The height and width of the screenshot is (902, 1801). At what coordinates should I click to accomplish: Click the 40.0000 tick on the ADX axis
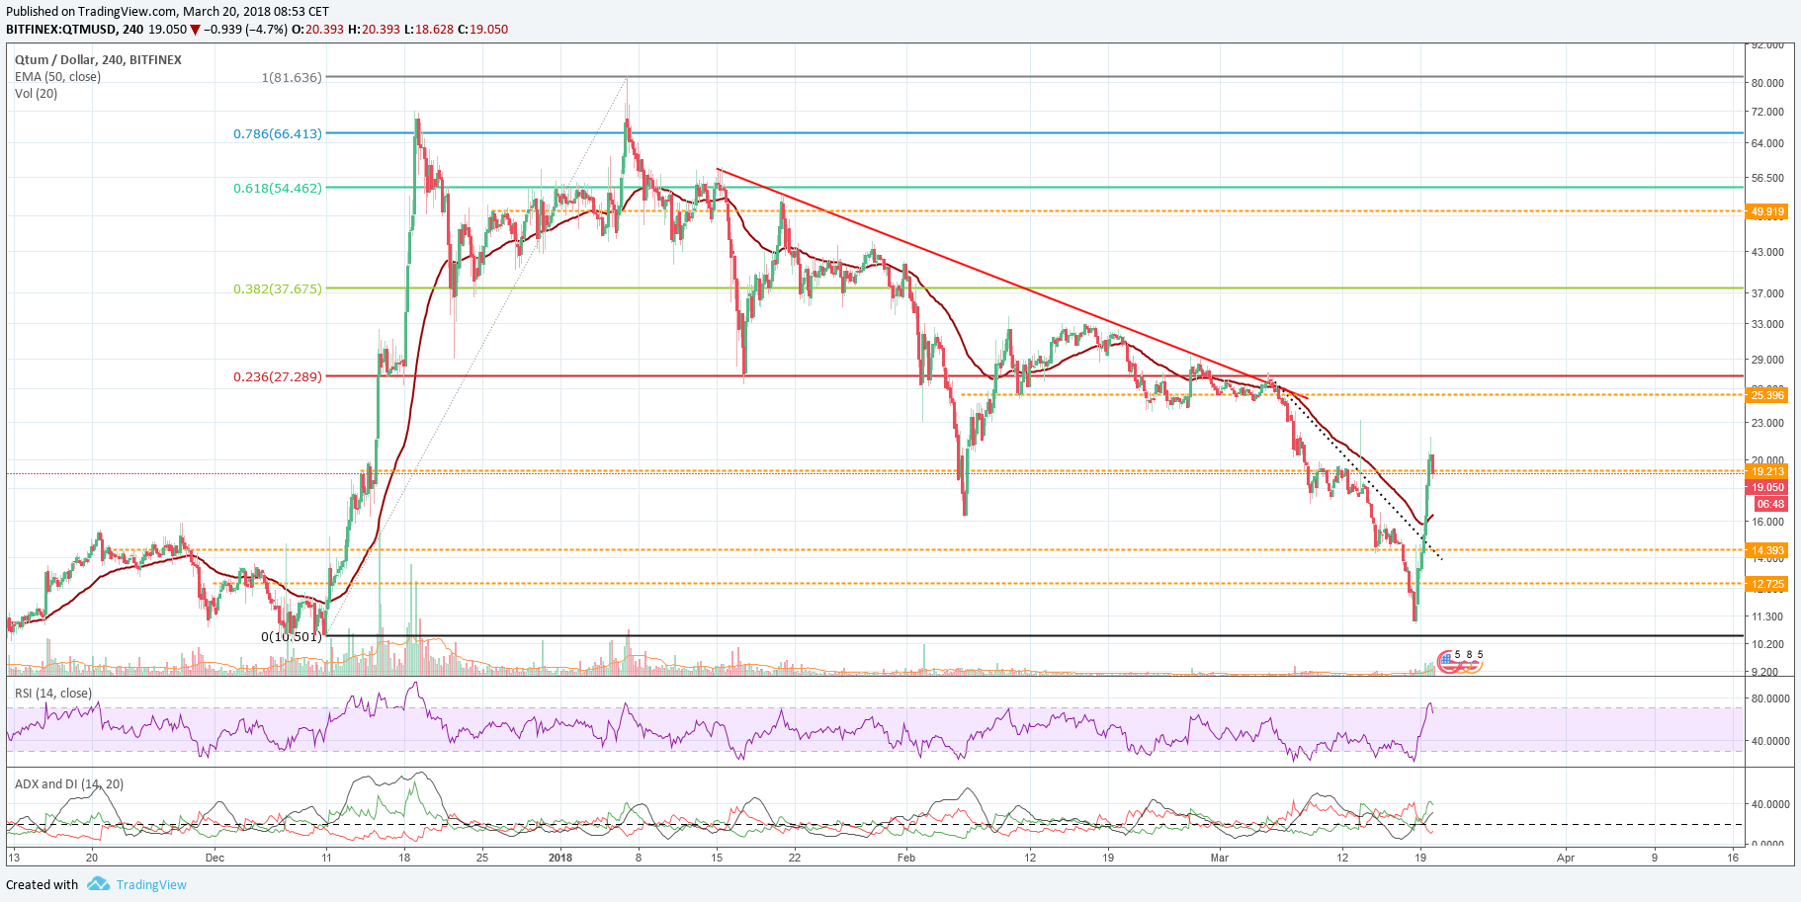(1770, 805)
